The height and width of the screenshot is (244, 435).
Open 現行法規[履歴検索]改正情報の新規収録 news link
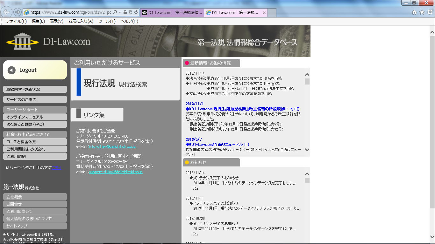[x=242, y=109]
